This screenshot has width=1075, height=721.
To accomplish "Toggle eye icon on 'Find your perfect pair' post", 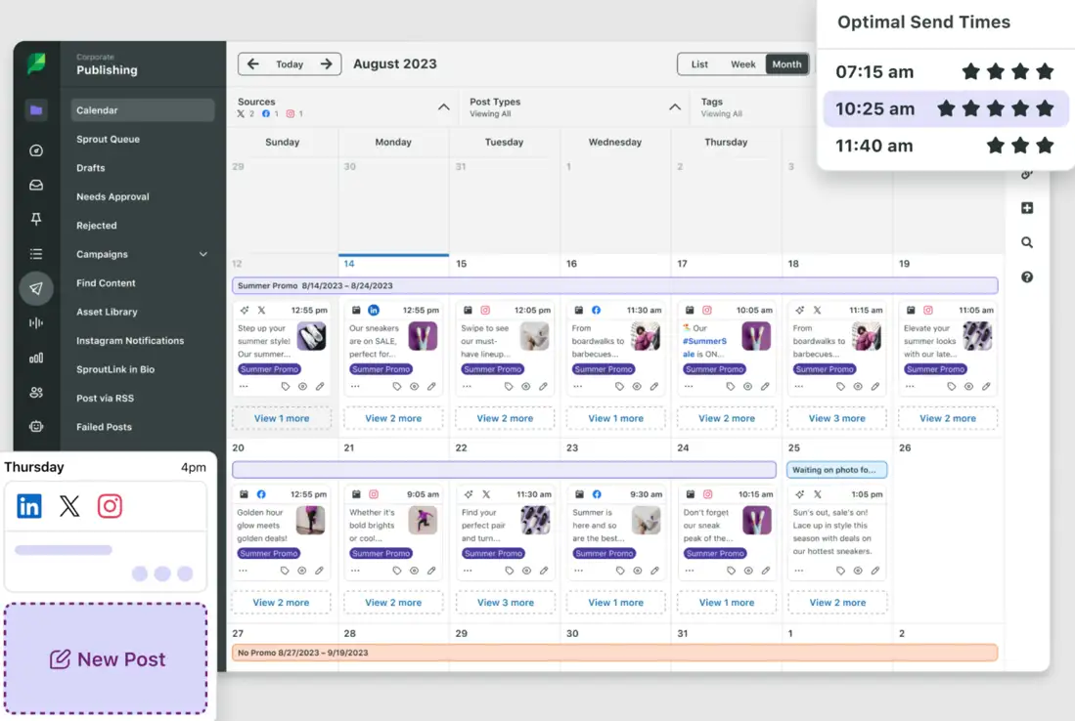I will 526,571.
